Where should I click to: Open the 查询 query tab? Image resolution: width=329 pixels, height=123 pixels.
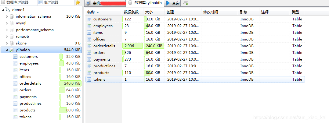click(x=173, y=3)
